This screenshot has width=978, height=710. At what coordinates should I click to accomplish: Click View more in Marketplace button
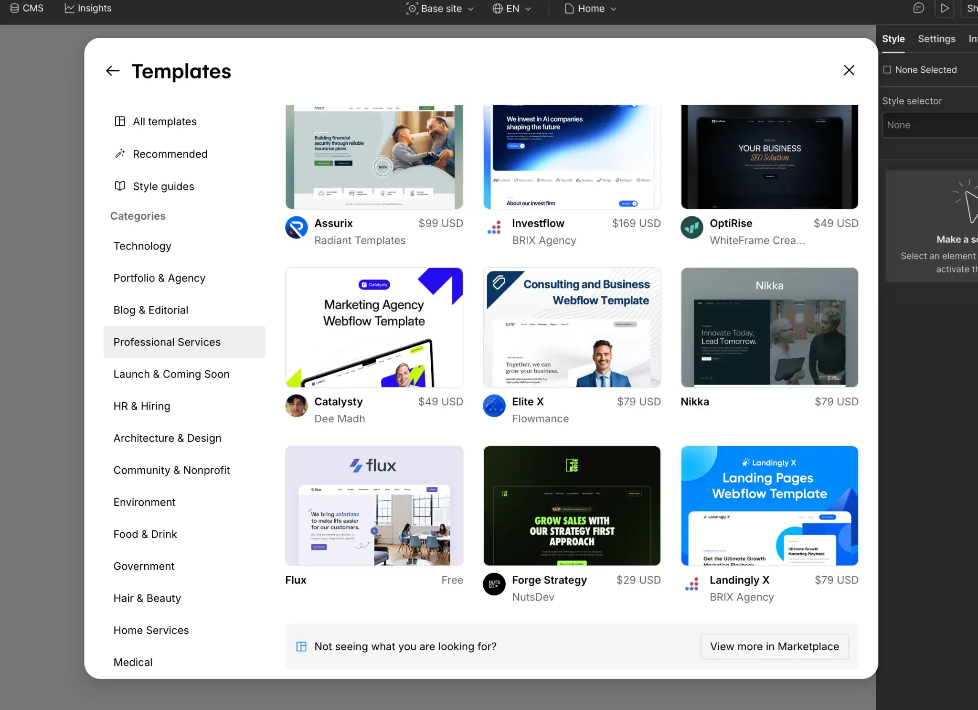(774, 646)
